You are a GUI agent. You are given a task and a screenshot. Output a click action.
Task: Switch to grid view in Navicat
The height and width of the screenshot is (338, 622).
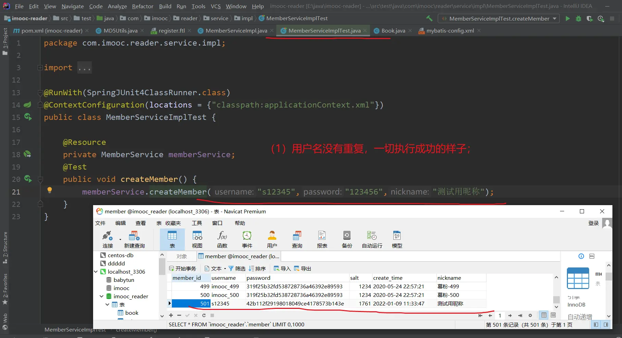tap(544, 315)
